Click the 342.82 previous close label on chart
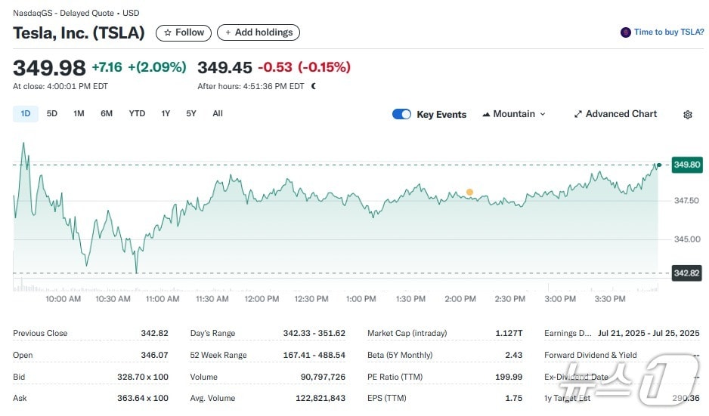 tap(686, 273)
